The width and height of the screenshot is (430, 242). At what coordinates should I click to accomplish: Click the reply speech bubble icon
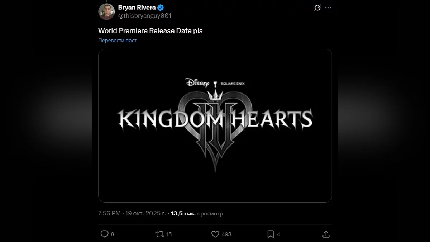point(104,234)
